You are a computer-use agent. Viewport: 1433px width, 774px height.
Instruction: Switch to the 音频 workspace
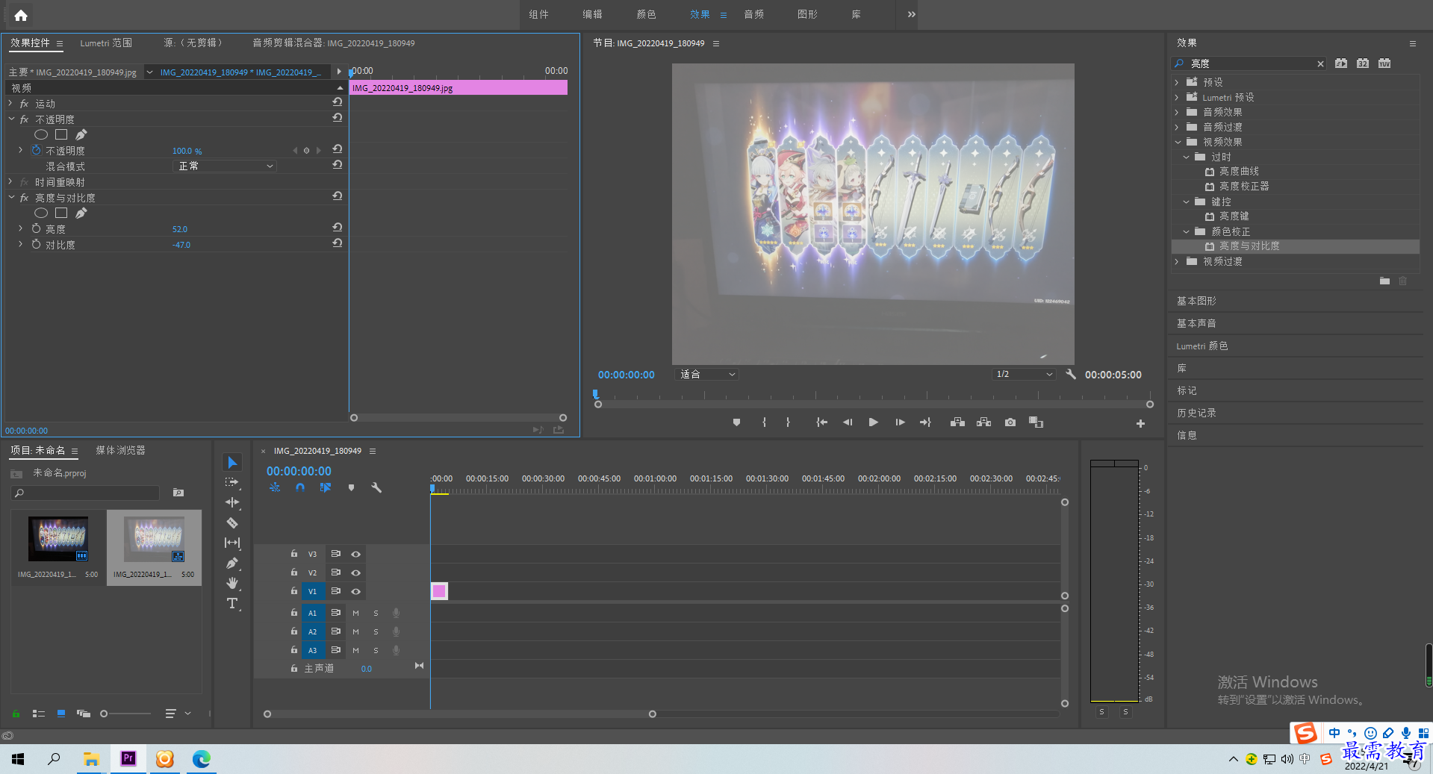[753, 14]
